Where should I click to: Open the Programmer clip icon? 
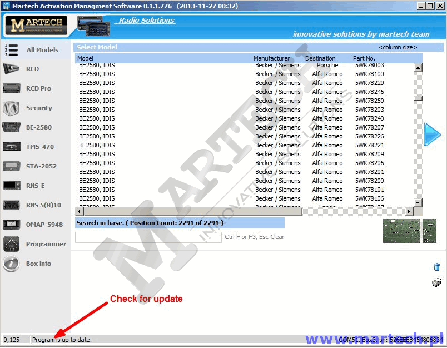12,244
